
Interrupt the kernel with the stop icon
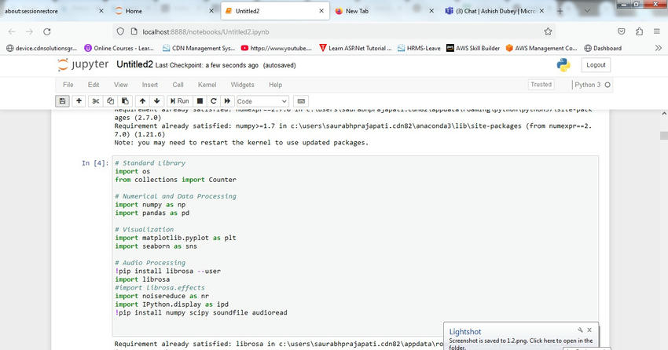tap(200, 101)
